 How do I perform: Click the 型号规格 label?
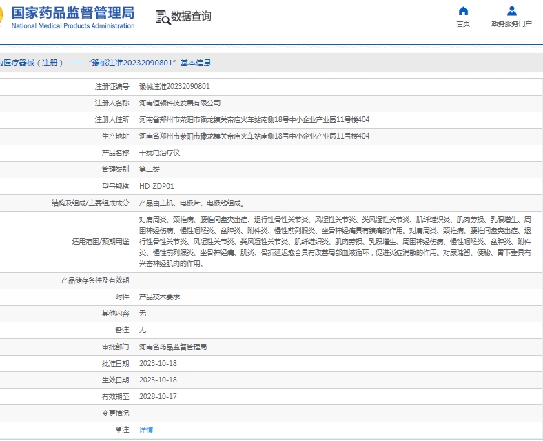(115, 186)
